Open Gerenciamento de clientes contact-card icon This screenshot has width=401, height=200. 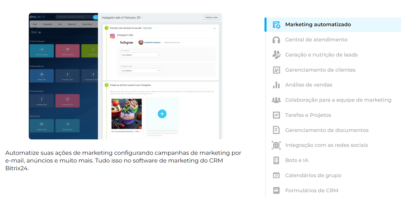(x=276, y=70)
